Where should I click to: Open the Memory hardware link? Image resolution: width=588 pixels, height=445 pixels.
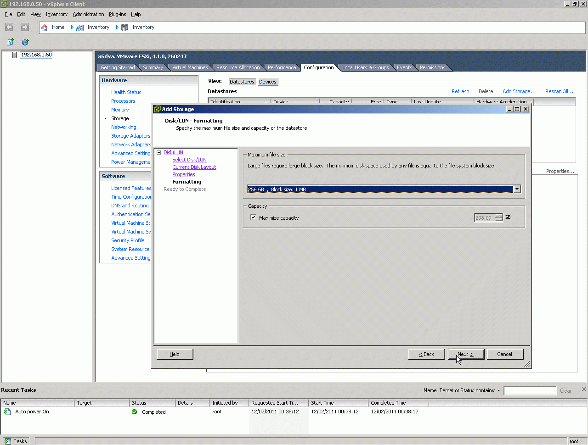(x=120, y=110)
